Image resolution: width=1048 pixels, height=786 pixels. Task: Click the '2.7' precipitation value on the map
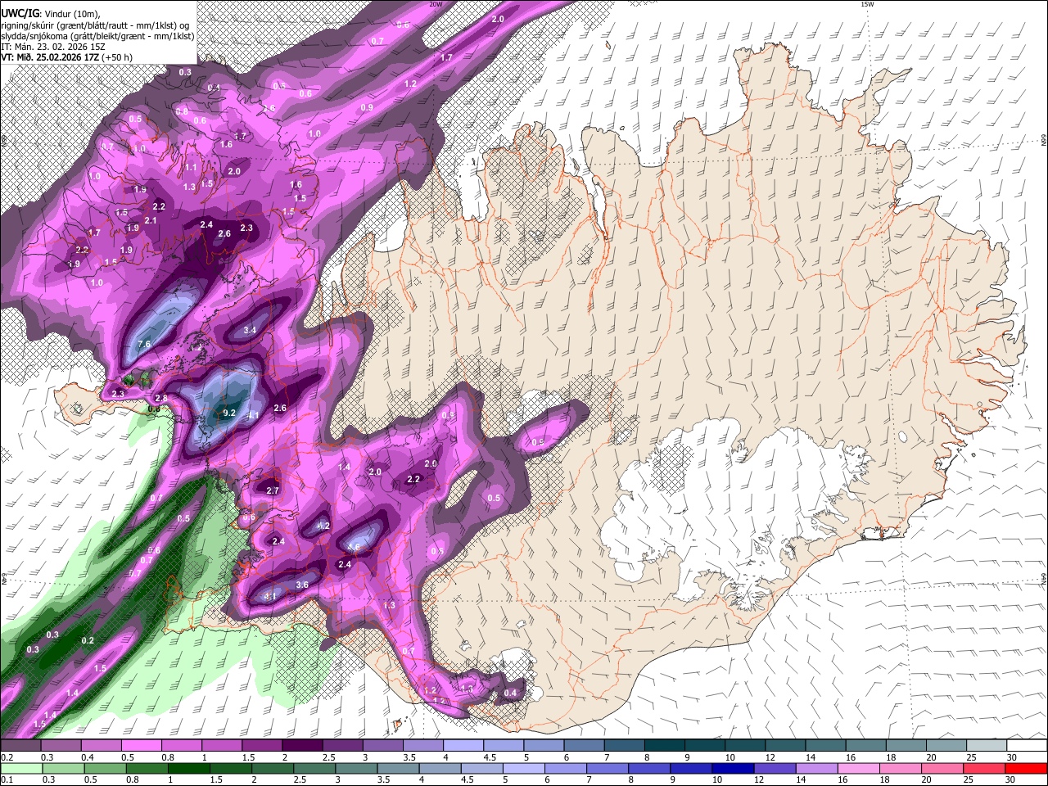tap(273, 490)
